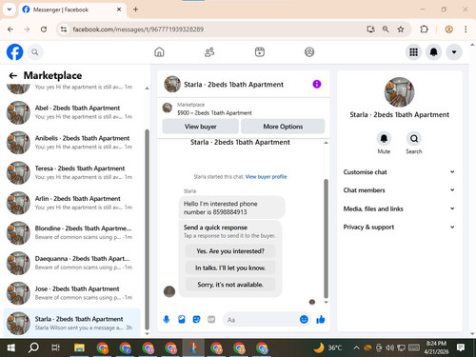476x357 pixels.
Task: Open Facebook notifications bell
Action: (434, 52)
